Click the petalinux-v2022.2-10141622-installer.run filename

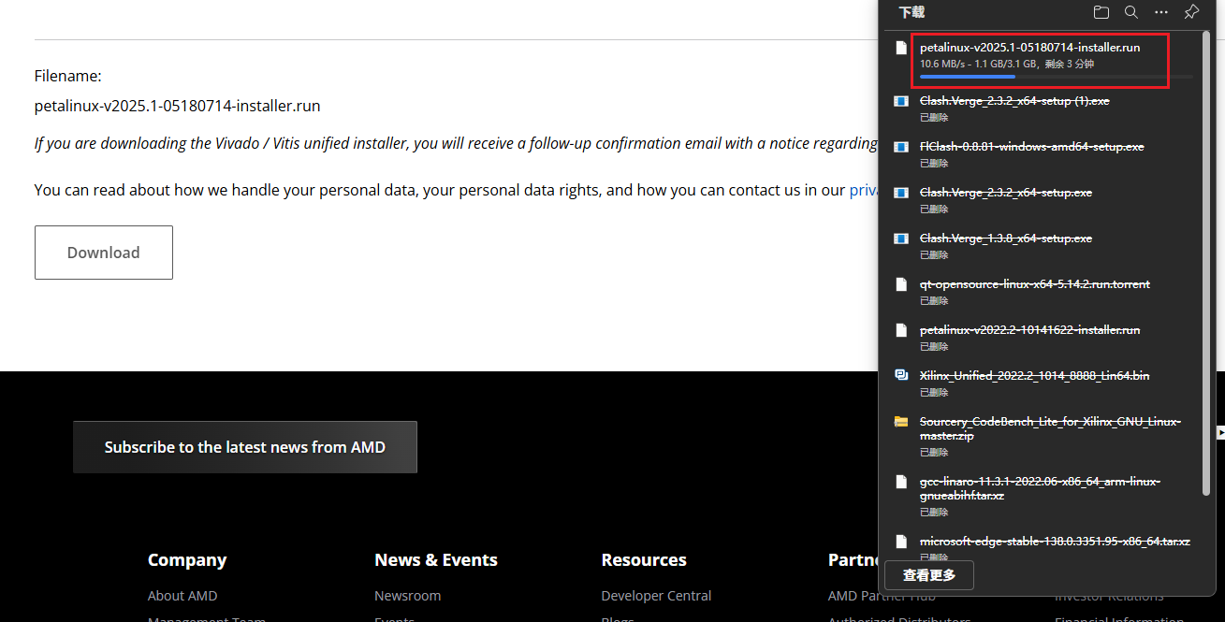1029,330
